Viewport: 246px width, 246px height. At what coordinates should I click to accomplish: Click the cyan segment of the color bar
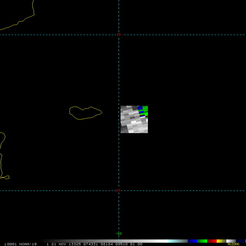[x=178, y=241]
